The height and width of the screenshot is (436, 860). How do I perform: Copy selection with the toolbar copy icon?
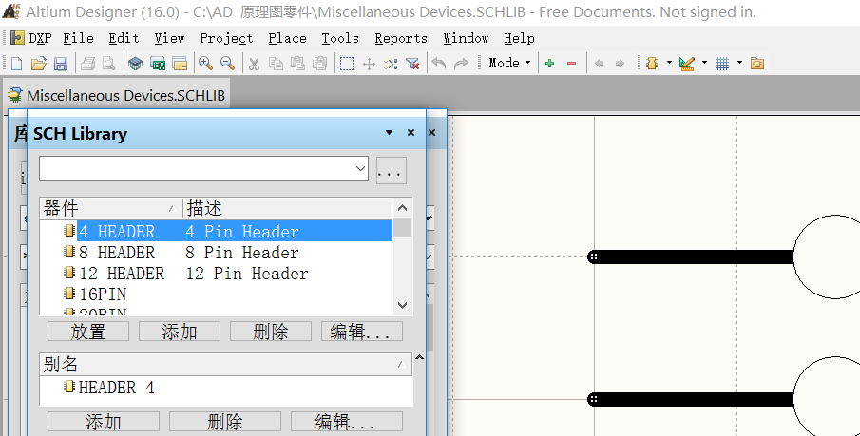276,64
